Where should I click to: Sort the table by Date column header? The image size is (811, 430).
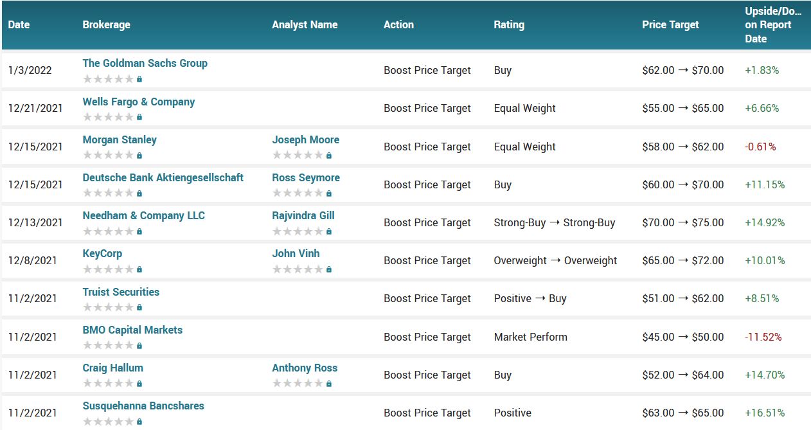[x=19, y=24]
